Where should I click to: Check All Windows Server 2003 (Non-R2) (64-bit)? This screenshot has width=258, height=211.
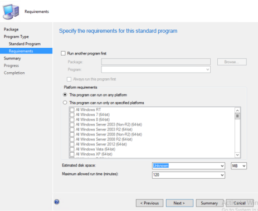coord(72,124)
